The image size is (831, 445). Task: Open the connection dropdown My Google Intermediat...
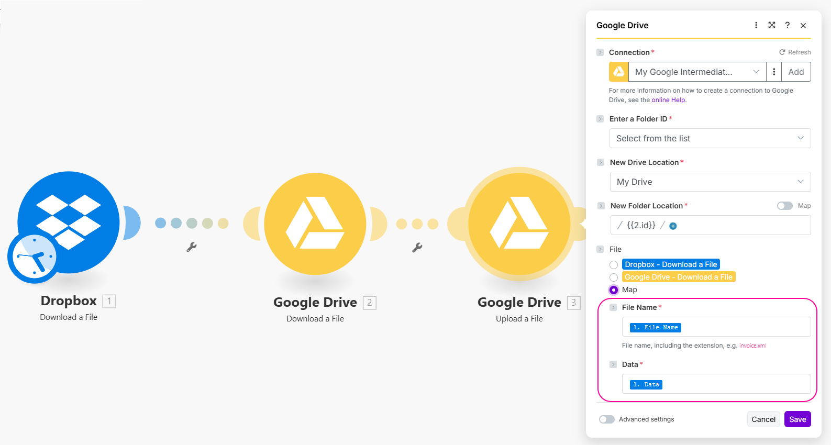click(696, 72)
